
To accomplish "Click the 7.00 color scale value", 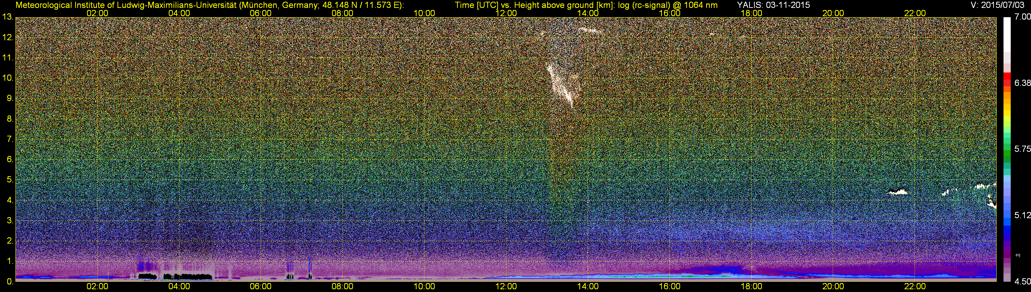I will [x=1022, y=17].
